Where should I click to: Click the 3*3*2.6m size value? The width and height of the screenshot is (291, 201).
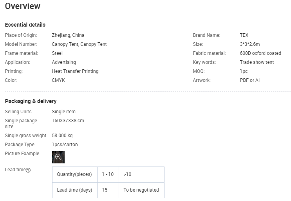(250, 44)
